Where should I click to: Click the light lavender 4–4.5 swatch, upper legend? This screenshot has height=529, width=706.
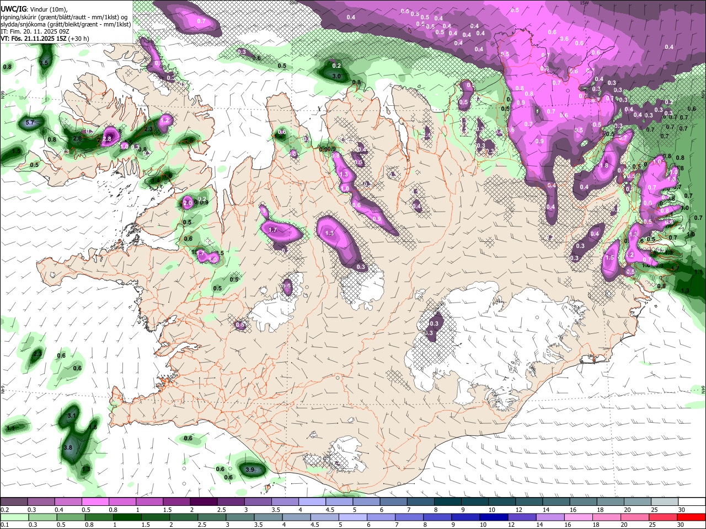[312, 502]
